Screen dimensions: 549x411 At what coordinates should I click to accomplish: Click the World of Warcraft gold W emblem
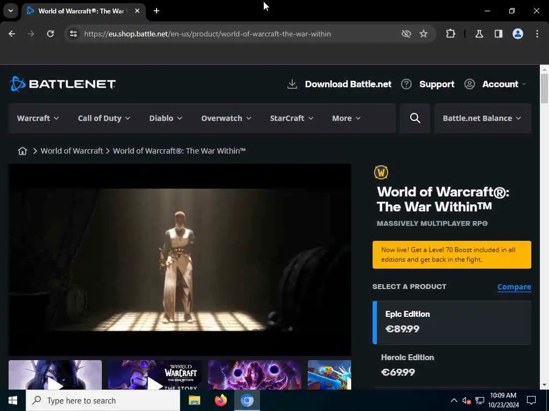pyautogui.click(x=381, y=172)
